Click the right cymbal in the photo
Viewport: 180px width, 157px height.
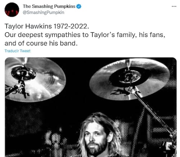pos(130,79)
